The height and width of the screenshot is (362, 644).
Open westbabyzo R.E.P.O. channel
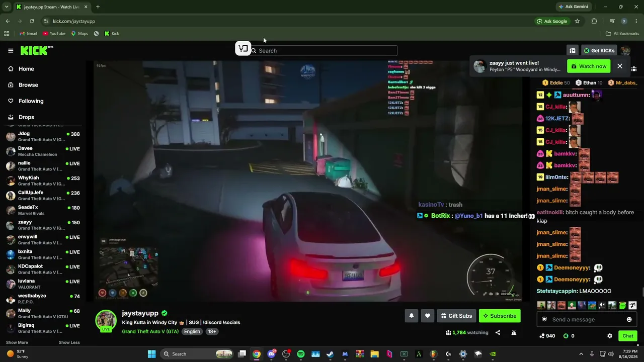point(43,299)
